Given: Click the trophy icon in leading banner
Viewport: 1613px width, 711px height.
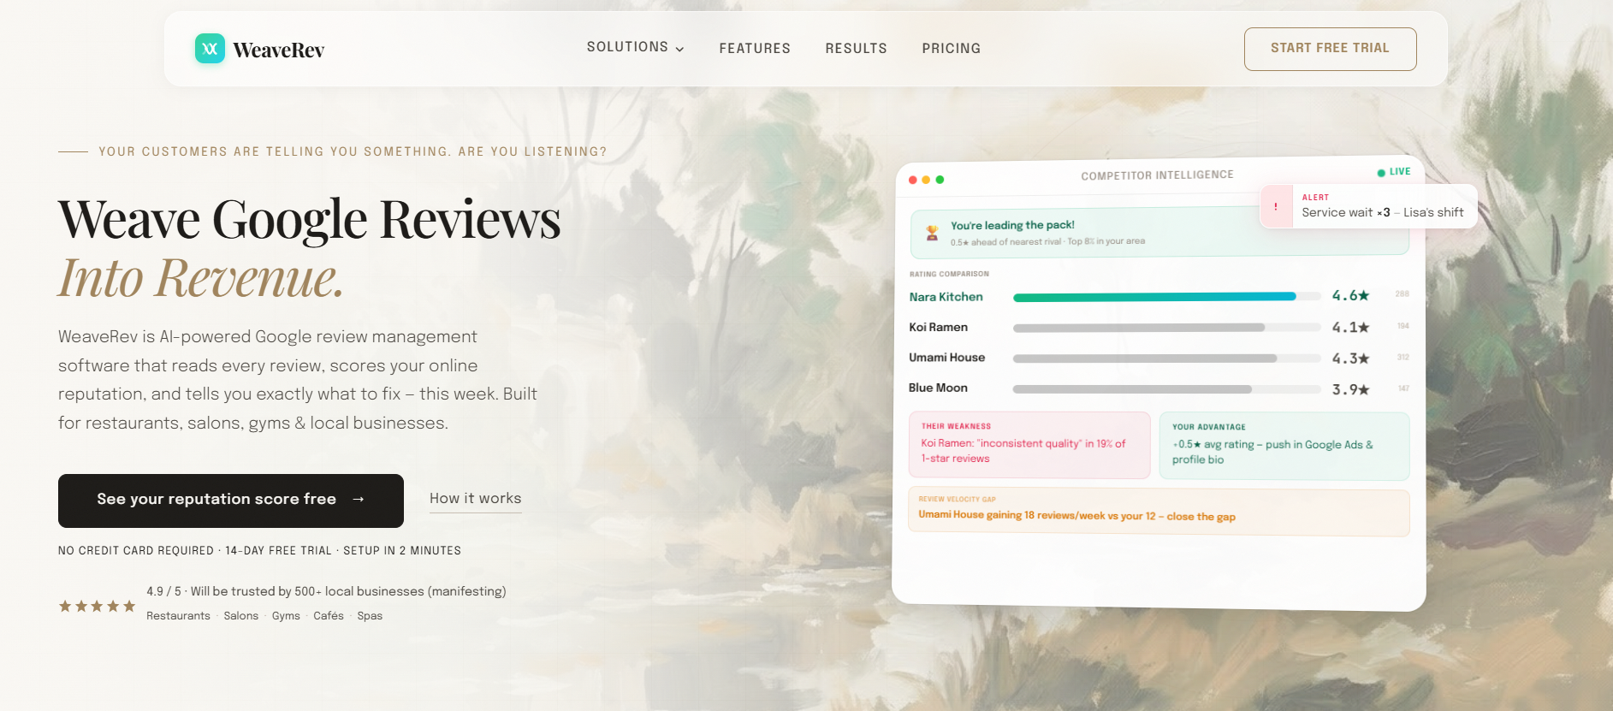Looking at the screenshot, I should coord(932,233).
